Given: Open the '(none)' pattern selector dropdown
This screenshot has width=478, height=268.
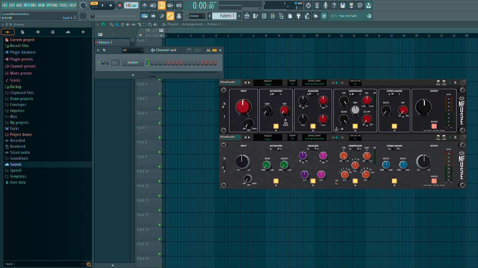Looking at the screenshot, I should pos(197,16).
